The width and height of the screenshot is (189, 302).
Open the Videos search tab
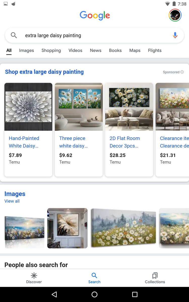75,50
